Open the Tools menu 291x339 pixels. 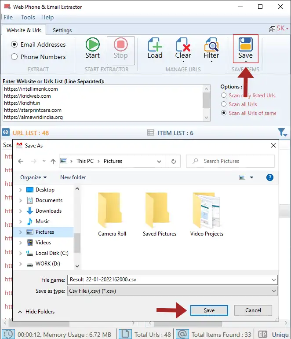coord(28,17)
